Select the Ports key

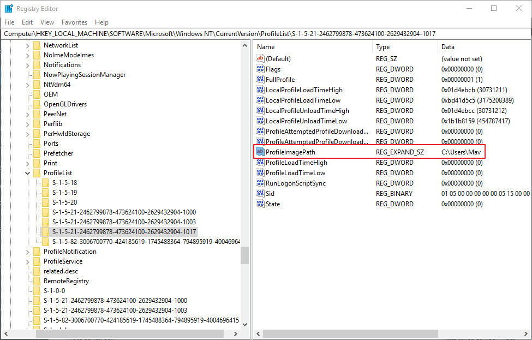(51, 144)
